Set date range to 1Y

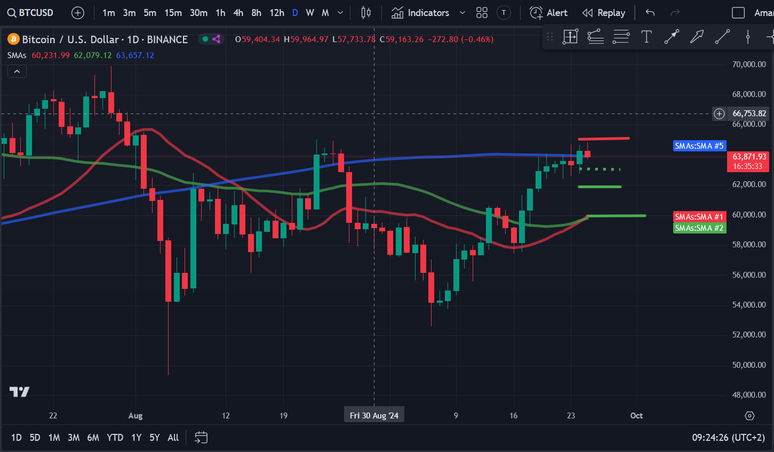pos(137,438)
